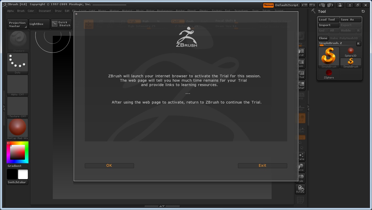This screenshot has height=210, width=372.
Task: Open the Alpha menu
Action: pos(10,11)
